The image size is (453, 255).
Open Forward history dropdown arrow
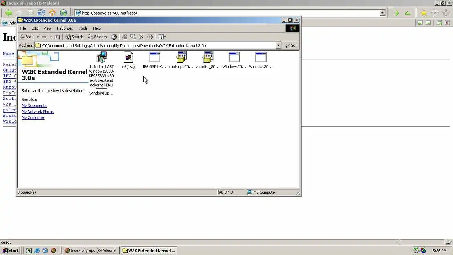[x=51, y=37]
